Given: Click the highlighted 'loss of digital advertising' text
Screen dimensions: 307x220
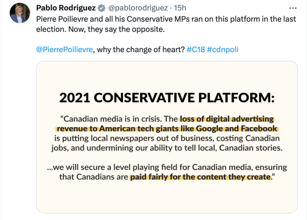Looking at the screenshot, I should (227, 118).
